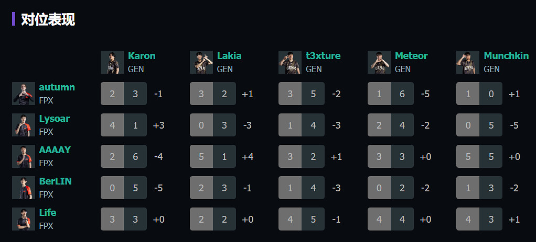Click BerLIN's player avatar photo

24,188
